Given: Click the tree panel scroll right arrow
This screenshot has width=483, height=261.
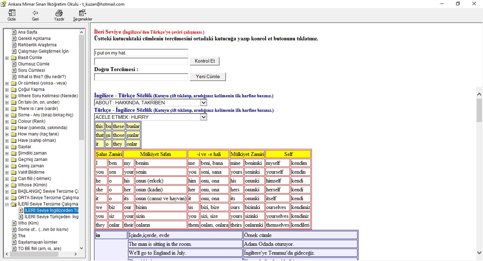Looking at the screenshot, I should pyautogui.click(x=75, y=254).
